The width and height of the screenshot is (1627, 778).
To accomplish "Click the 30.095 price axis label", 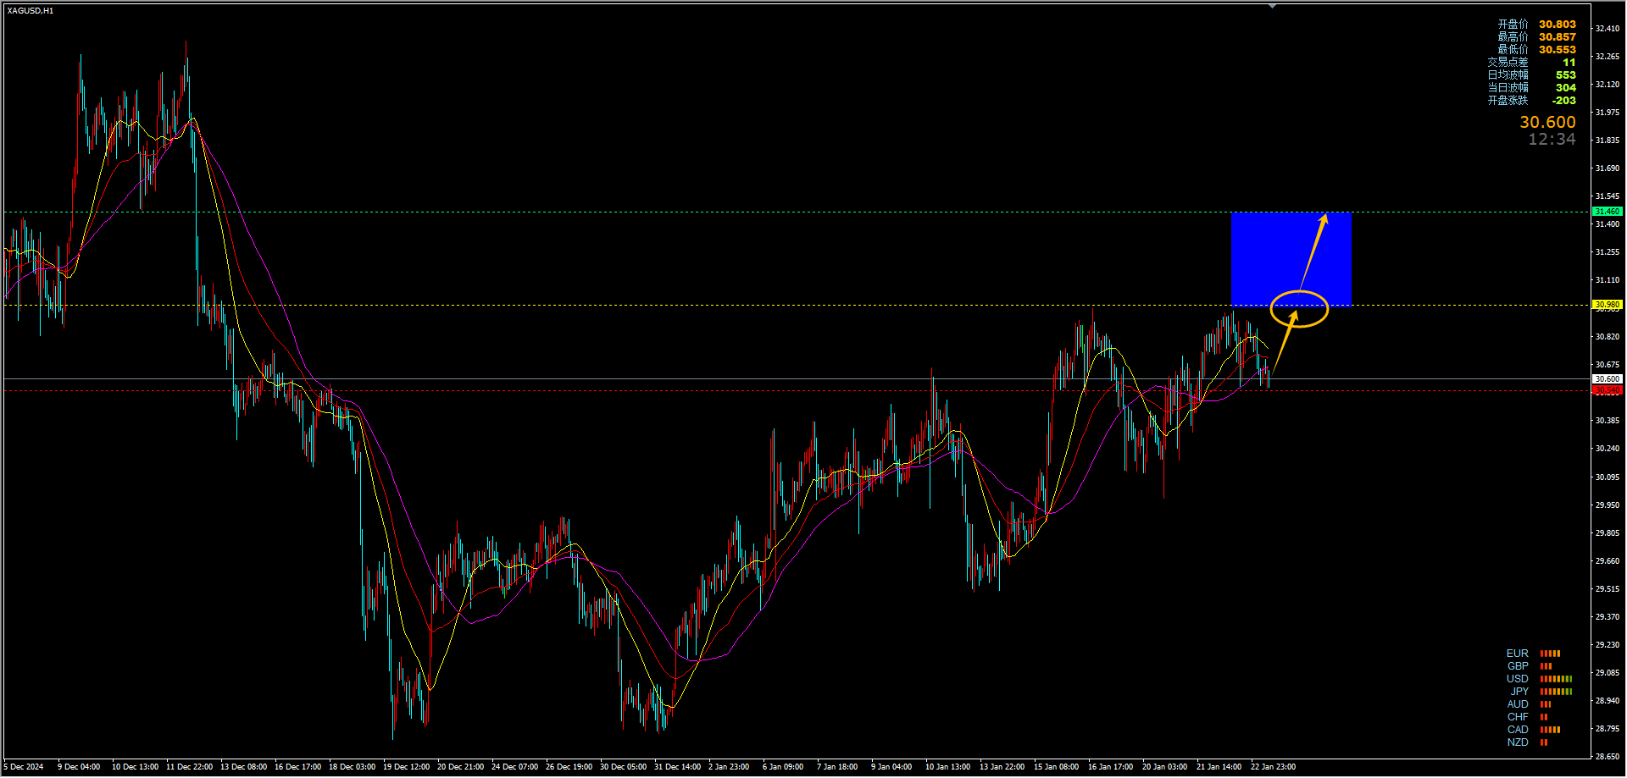I will pyautogui.click(x=1608, y=477).
